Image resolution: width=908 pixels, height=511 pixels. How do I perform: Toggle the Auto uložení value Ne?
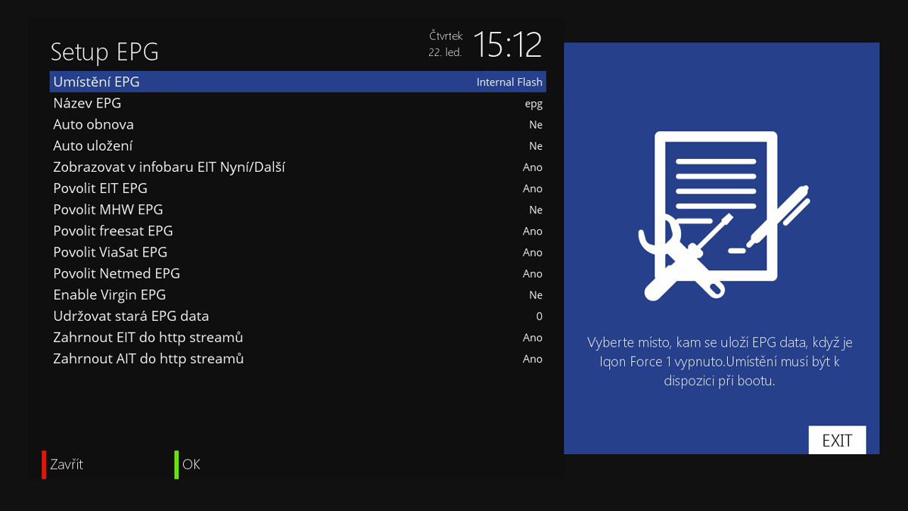[536, 145]
